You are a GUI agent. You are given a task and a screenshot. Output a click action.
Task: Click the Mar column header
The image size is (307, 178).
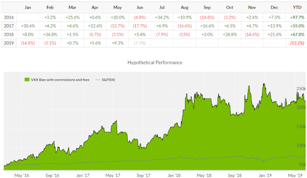72,8
